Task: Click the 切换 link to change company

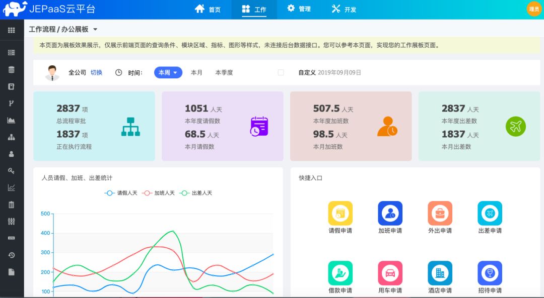Action: [96, 72]
